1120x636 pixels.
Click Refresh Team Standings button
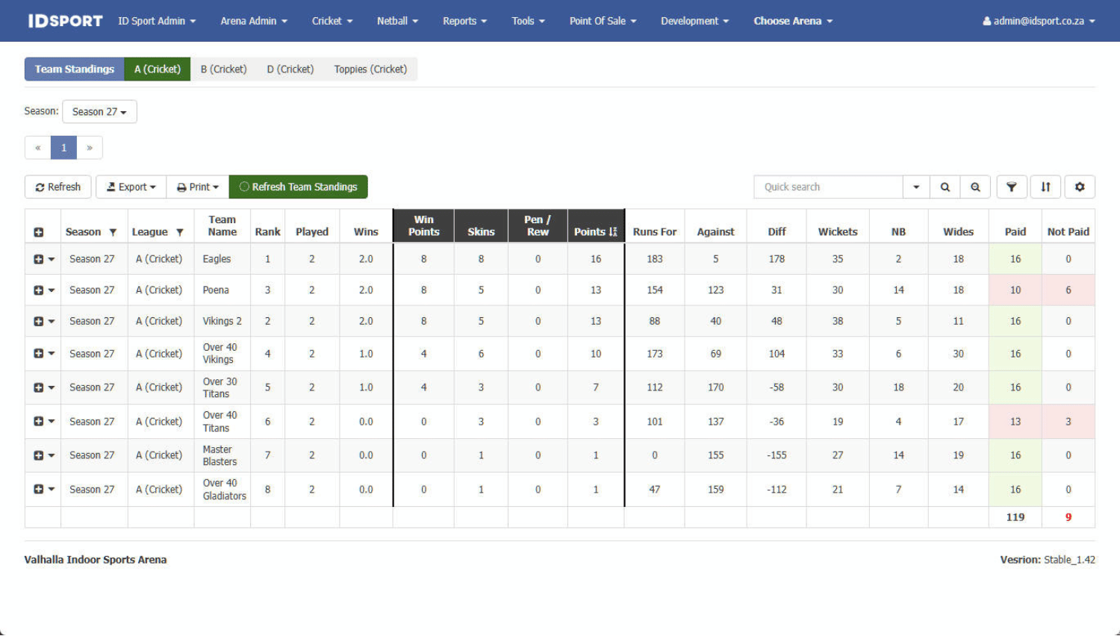[x=298, y=187]
